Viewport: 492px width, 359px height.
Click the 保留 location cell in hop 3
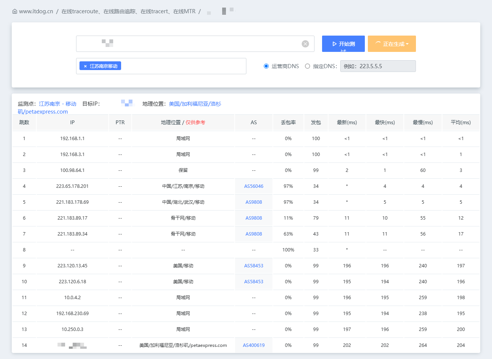click(x=183, y=170)
